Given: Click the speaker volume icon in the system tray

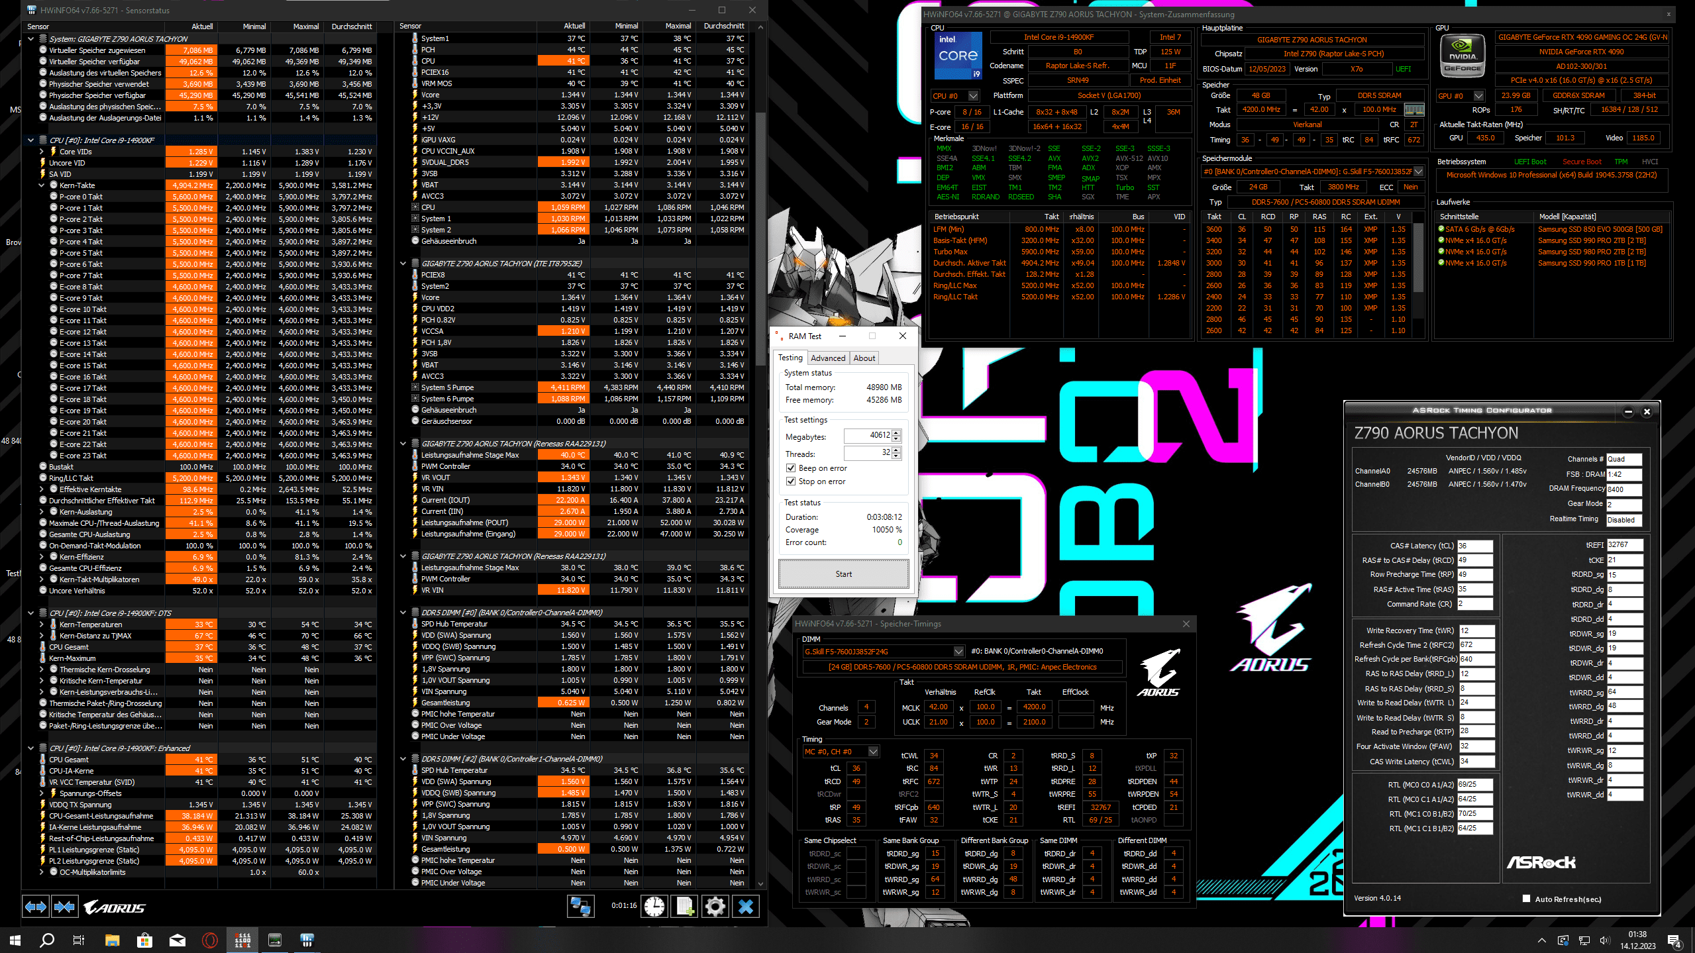Looking at the screenshot, I should [x=1604, y=940].
